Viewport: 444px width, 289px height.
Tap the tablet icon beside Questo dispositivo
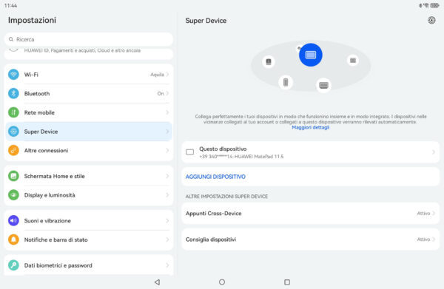tap(189, 152)
